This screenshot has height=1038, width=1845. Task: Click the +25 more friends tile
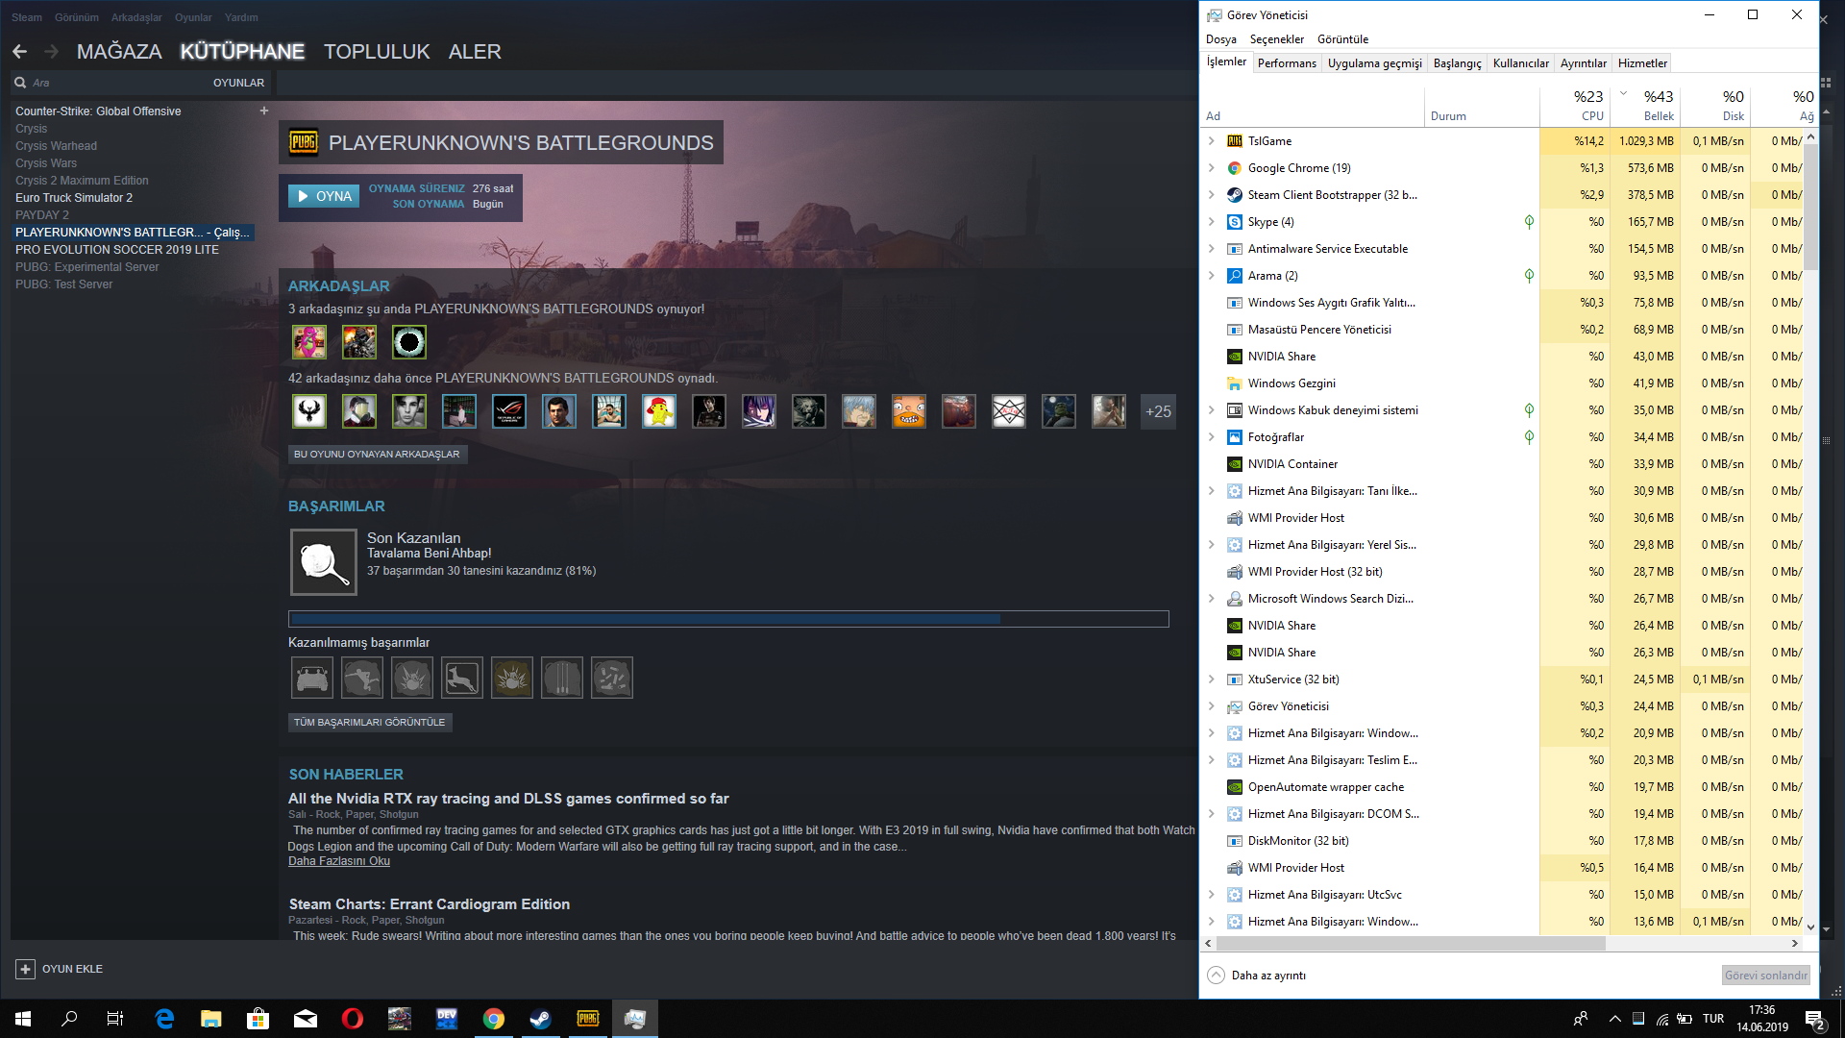click(x=1158, y=411)
